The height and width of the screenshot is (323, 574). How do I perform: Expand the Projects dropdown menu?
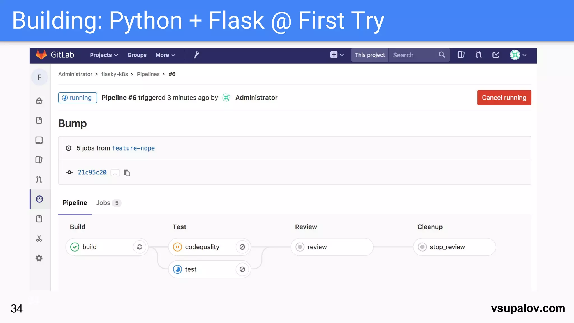click(x=104, y=55)
